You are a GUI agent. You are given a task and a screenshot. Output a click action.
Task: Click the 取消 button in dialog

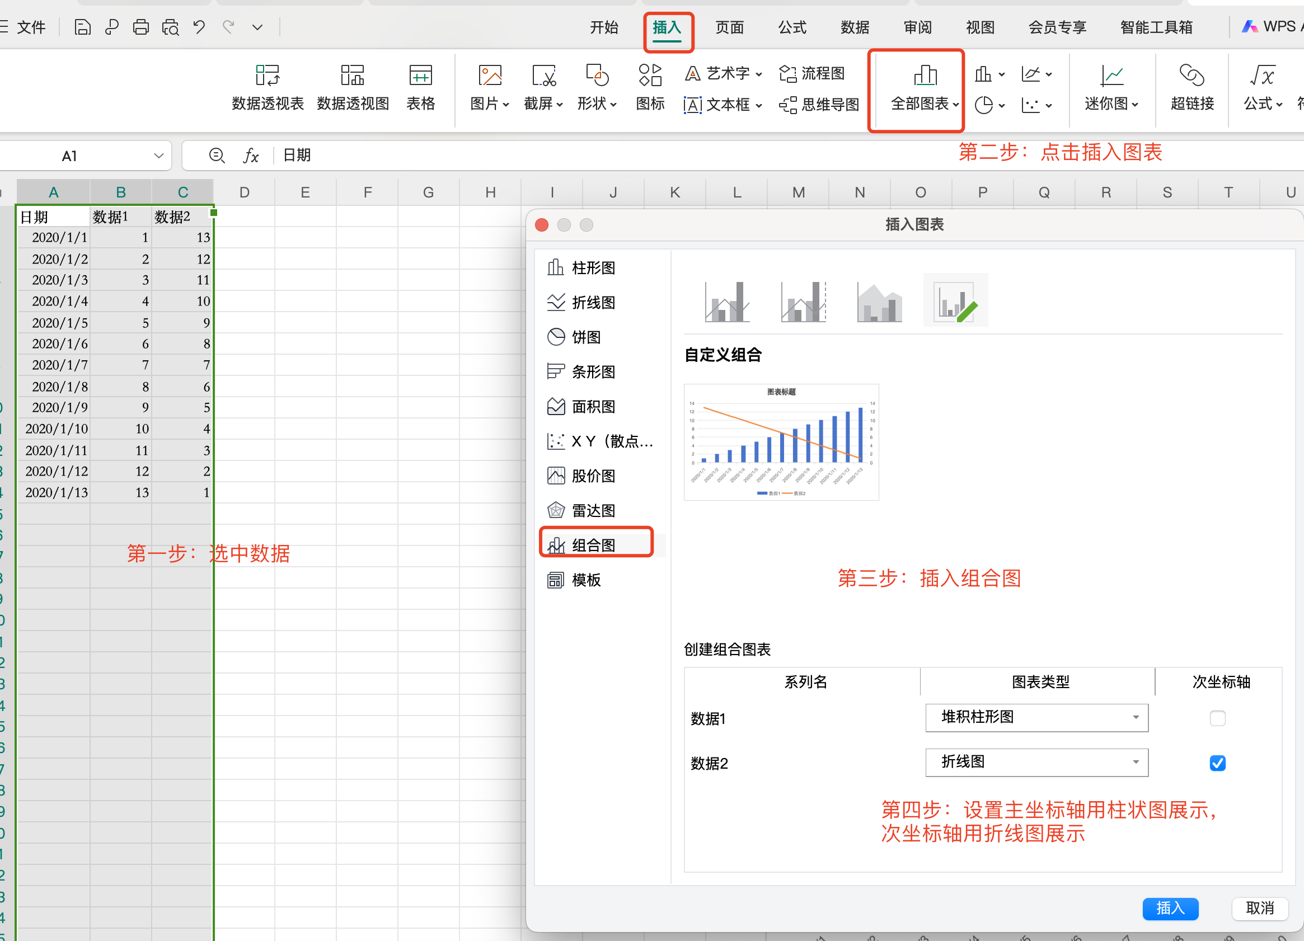coord(1259,908)
